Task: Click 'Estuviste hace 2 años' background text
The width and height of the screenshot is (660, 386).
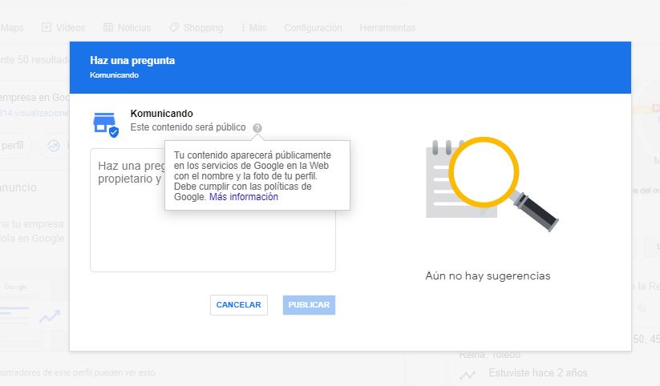Action: [x=538, y=373]
